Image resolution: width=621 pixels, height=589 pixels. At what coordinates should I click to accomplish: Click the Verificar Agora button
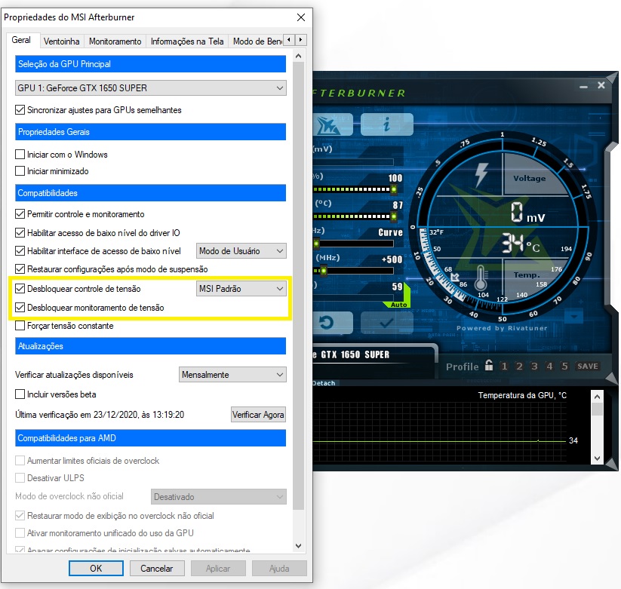pyautogui.click(x=258, y=415)
